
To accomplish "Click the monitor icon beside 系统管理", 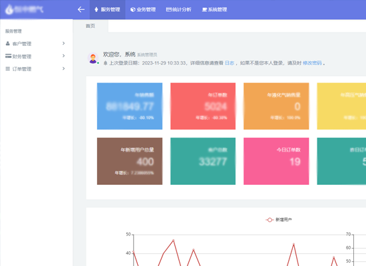I will pos(204,9).
